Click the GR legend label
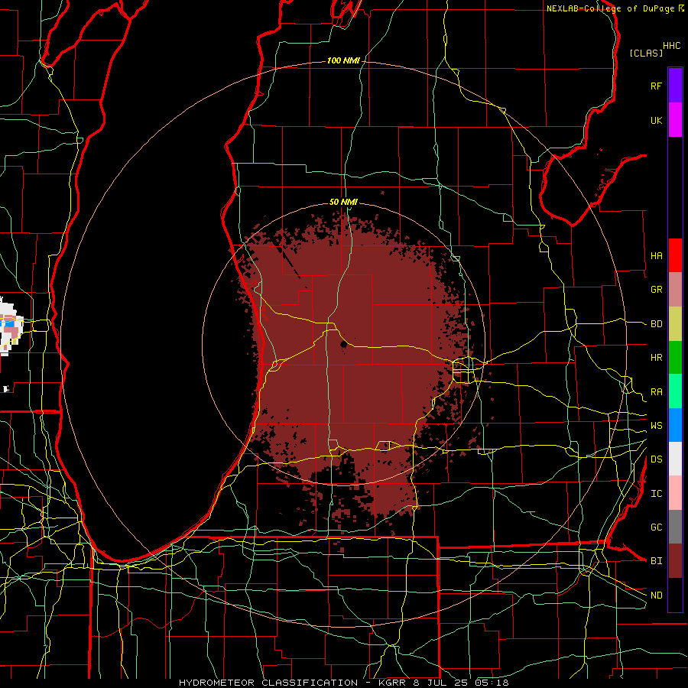The image size is (688, 688). 656,290
